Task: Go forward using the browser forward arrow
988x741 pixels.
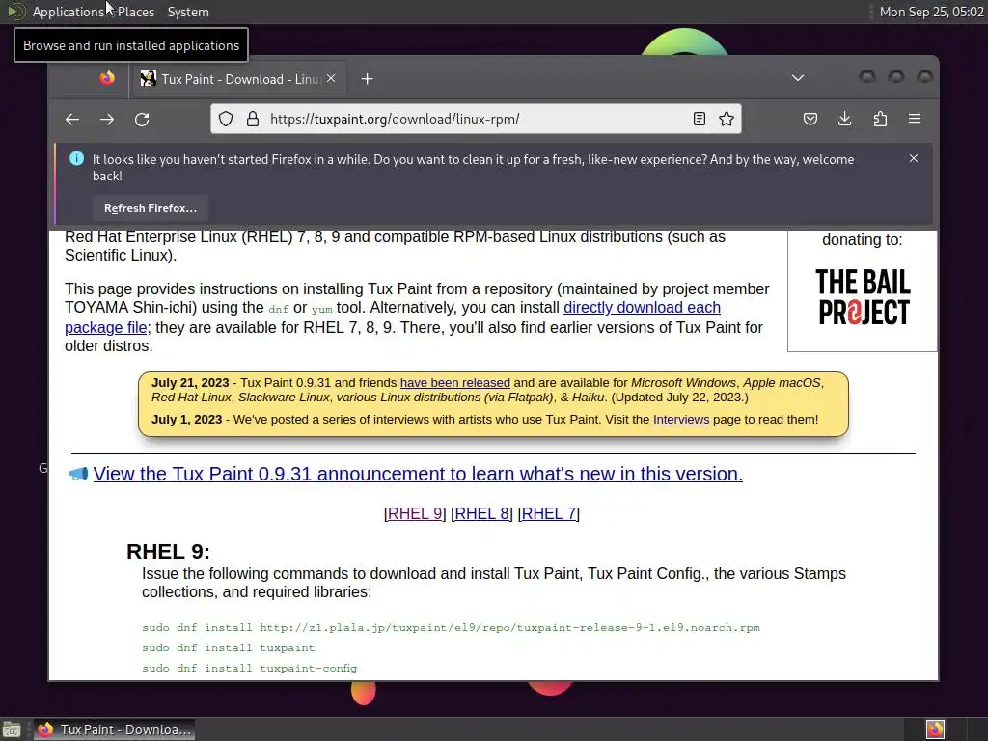Action: (107, 119)
